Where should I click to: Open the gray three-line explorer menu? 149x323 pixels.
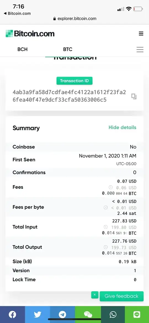pos(140,49)
